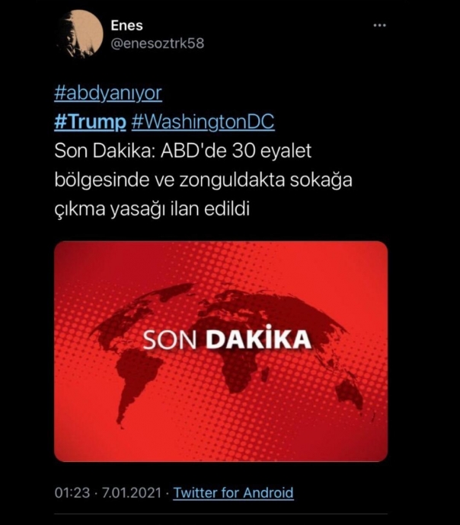Open the #Trump hashtag
The image size is (460, 525).
90,122
